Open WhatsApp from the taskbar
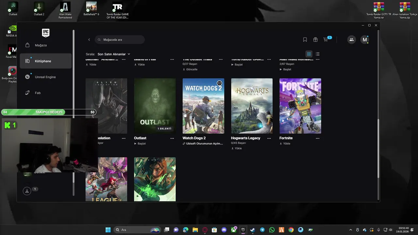 tap(272, 230)
